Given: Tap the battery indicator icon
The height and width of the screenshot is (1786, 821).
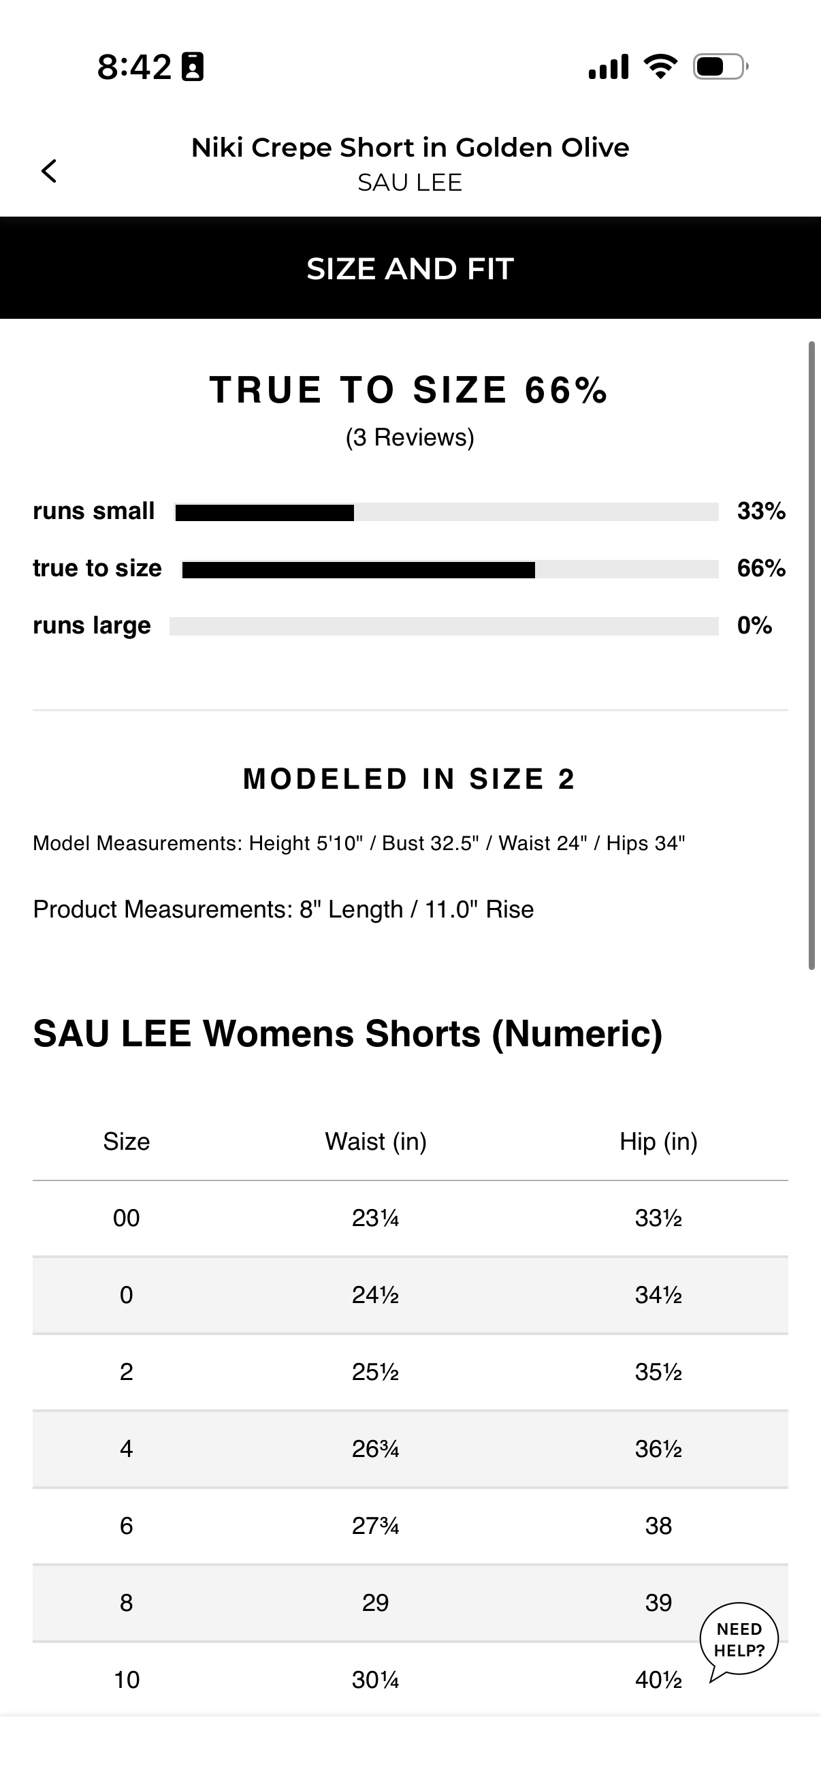Looking at the screenshot, I should (720, 67).
